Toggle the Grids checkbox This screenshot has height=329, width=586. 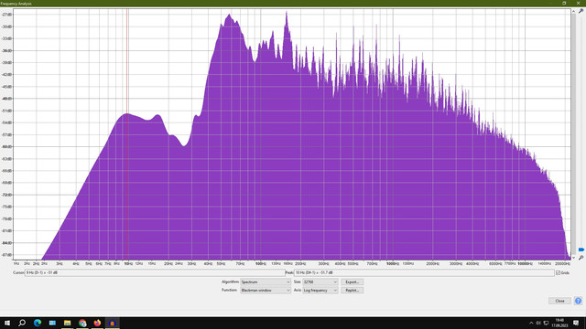(x=558, y=272)
